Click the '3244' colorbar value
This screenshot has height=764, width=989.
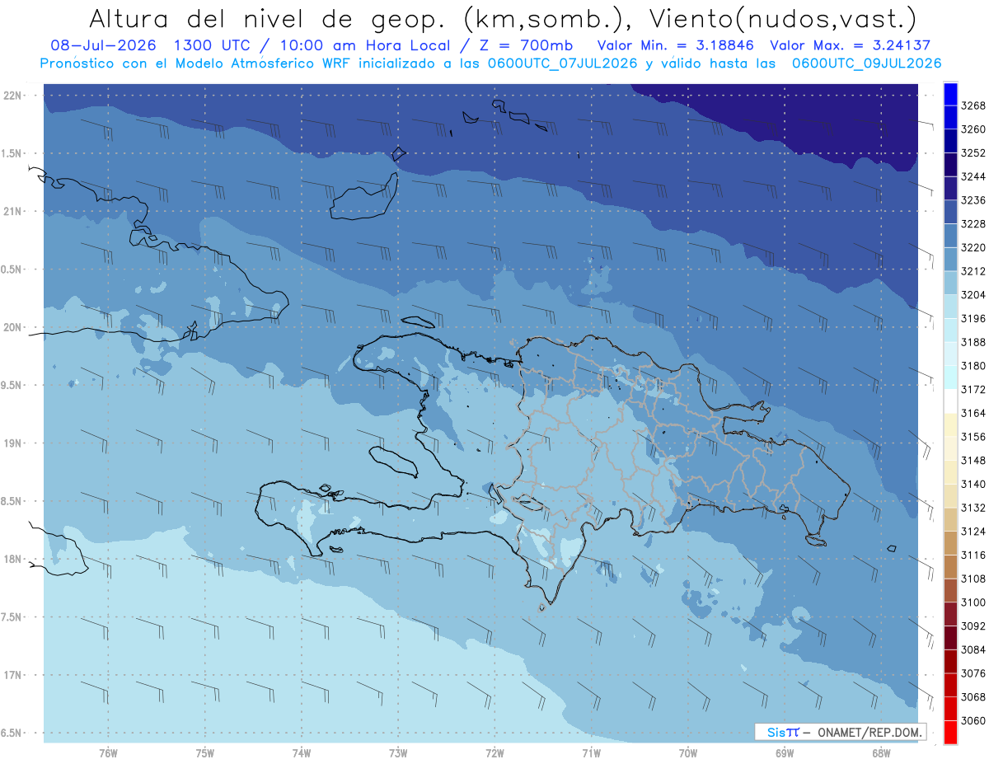click(973, 176)
